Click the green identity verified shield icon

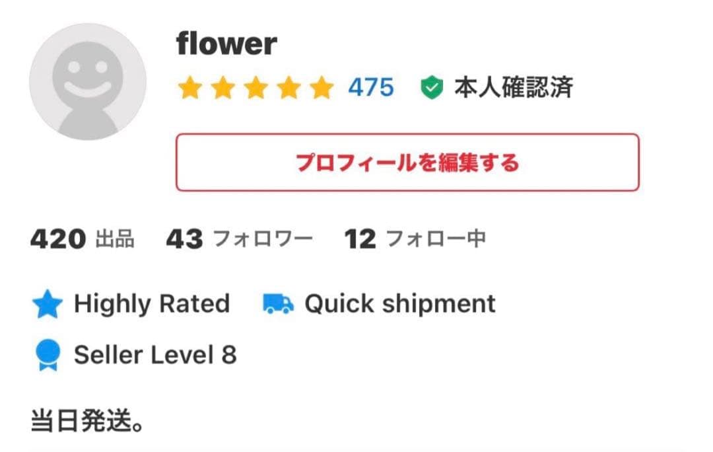[431, 87]
